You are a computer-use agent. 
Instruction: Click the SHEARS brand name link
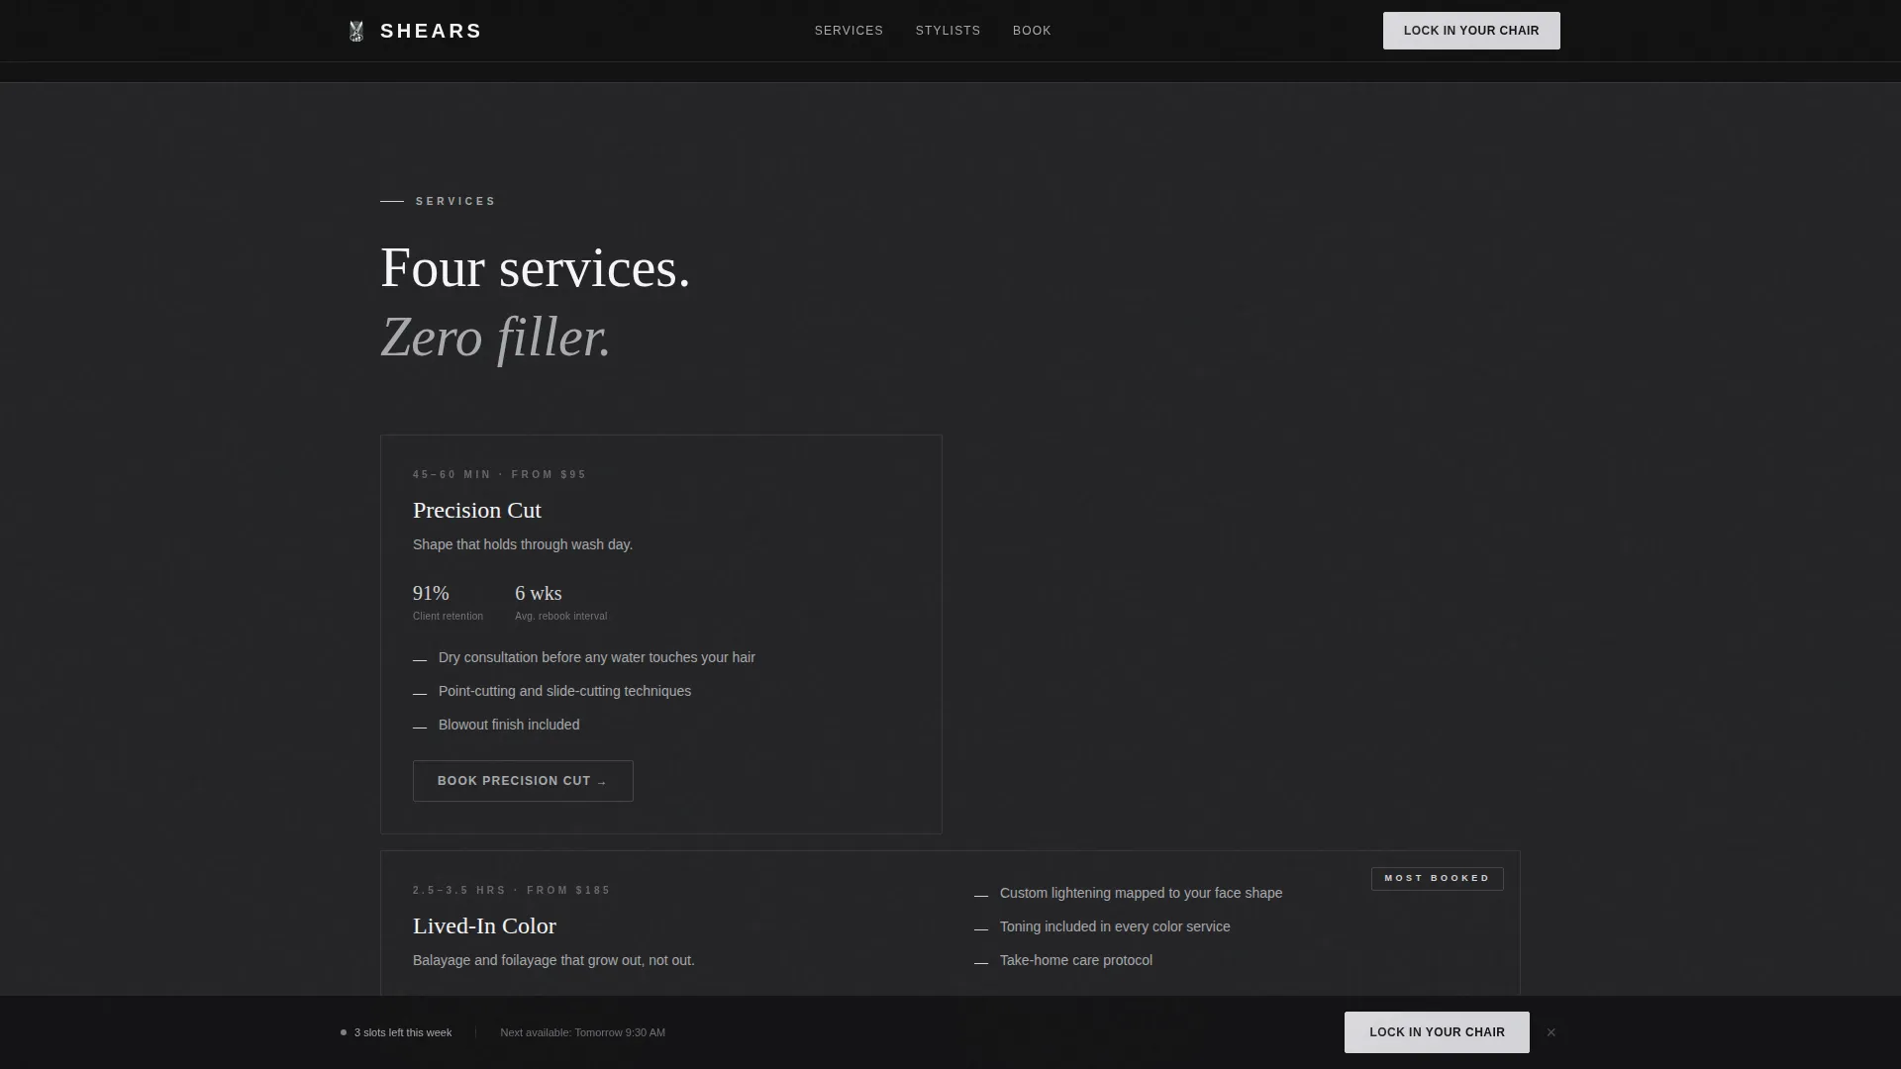pos(431,31)
